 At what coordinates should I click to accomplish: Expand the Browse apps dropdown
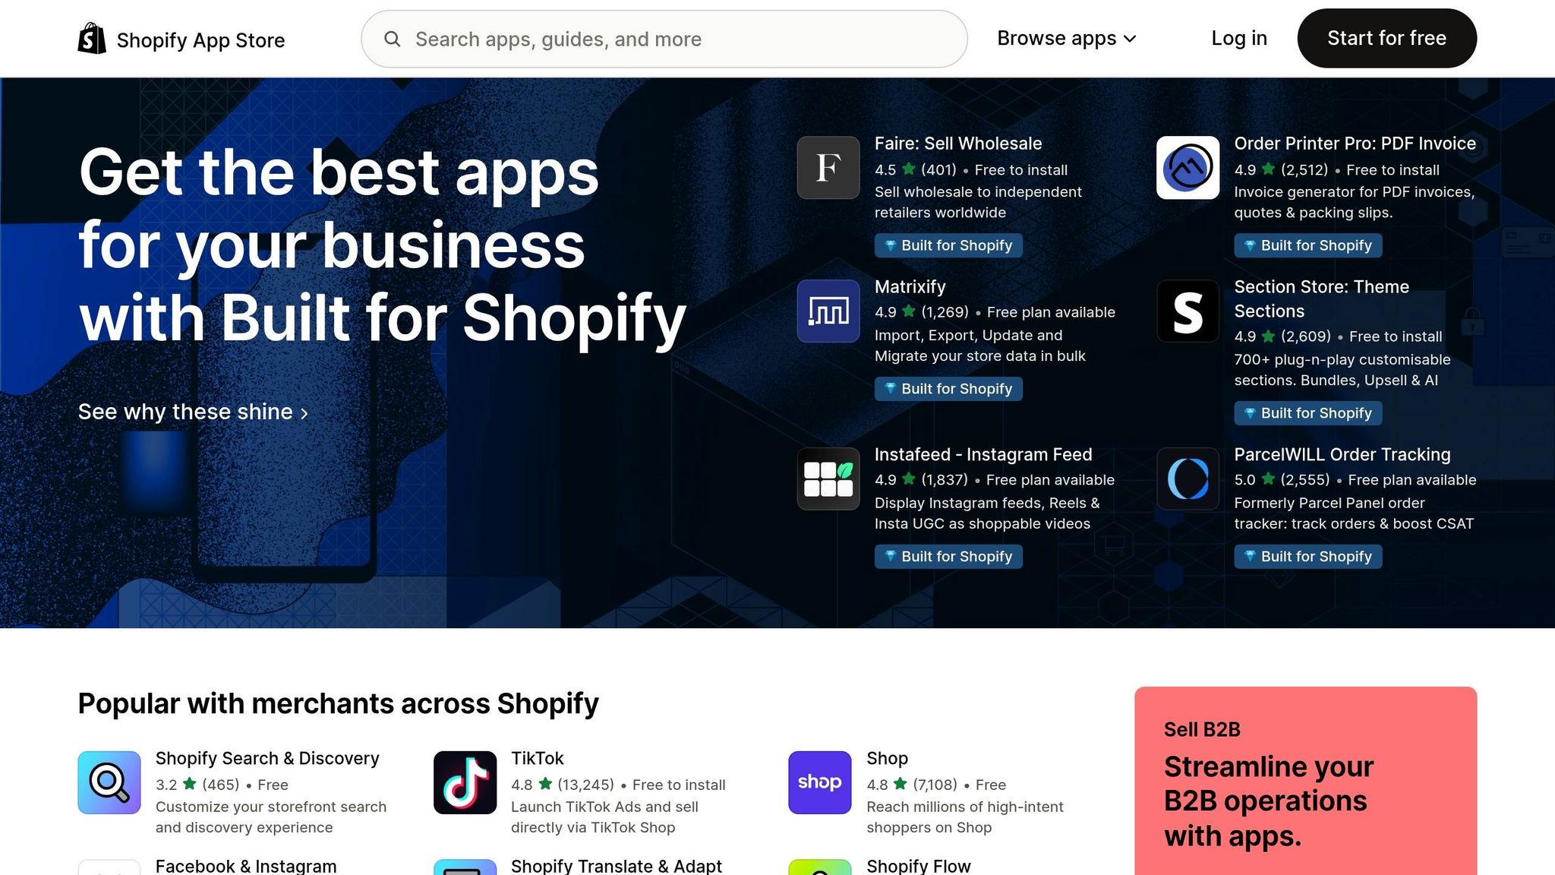tap(1066, 38)
